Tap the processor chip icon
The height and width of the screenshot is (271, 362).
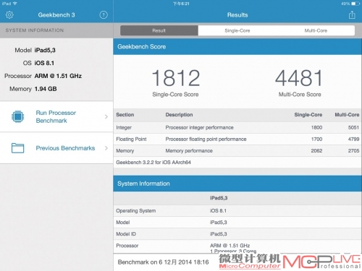17,116
